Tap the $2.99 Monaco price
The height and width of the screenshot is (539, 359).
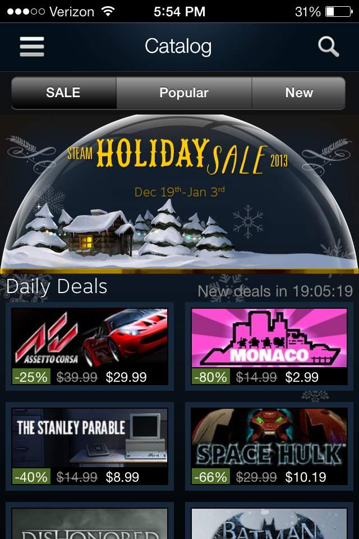[302, 377]
